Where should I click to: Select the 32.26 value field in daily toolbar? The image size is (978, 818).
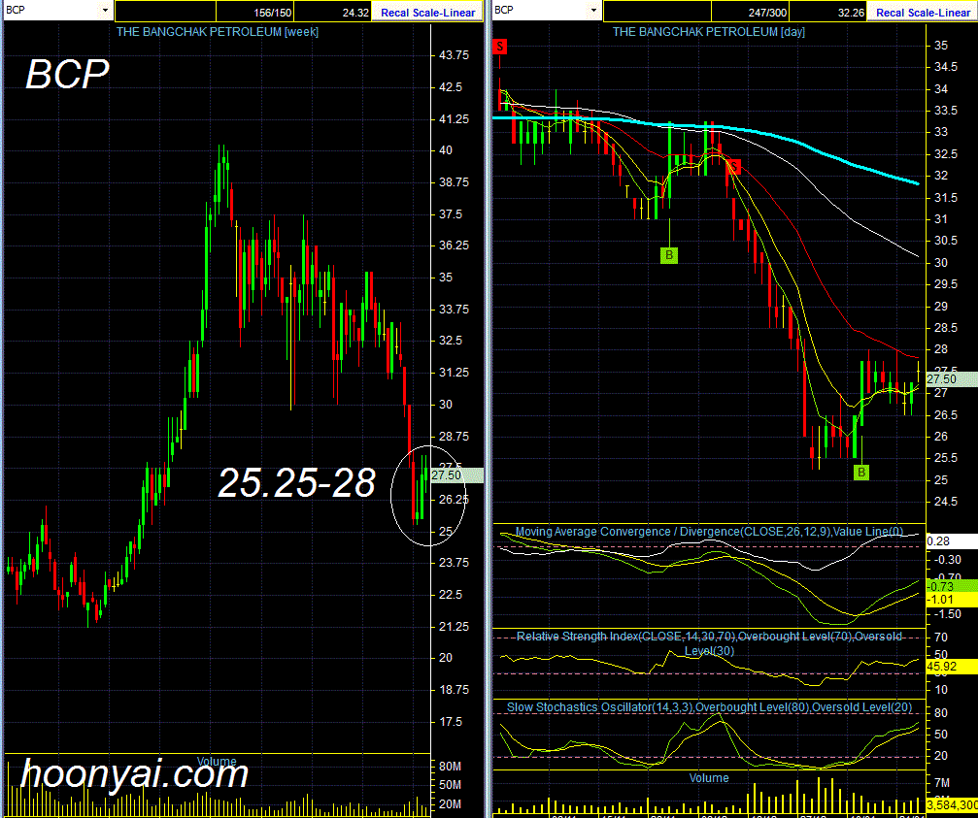pos(828,12)
